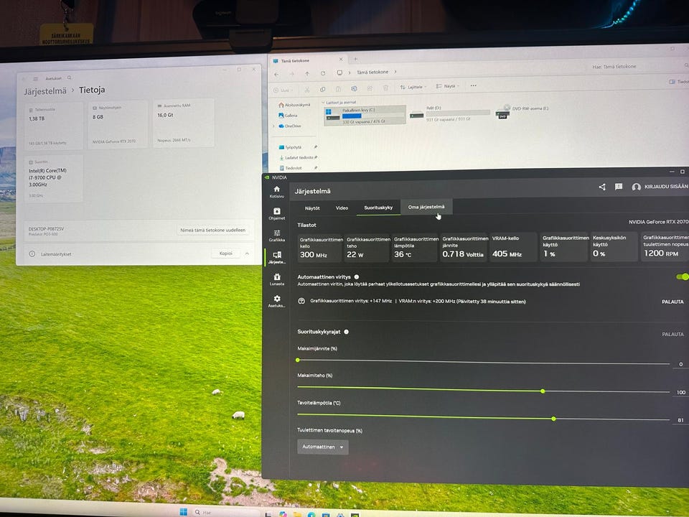Open NVIDIA app icon on taskbar
The width and height of the screenshot is (689, 517).
click(355, 514)
